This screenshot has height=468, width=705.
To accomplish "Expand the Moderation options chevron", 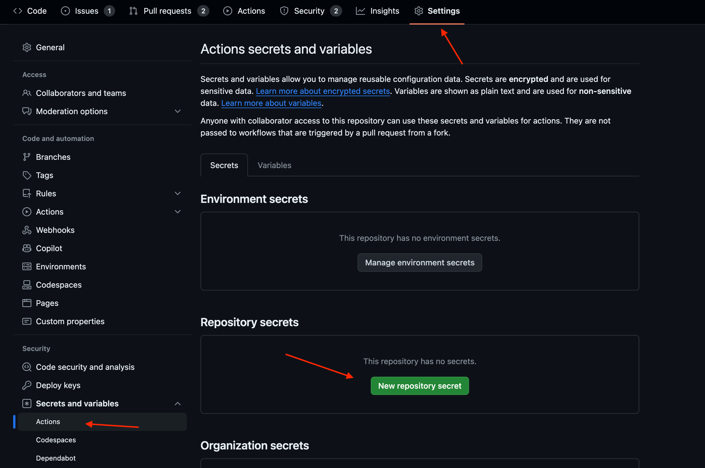I will click(177, 111).
